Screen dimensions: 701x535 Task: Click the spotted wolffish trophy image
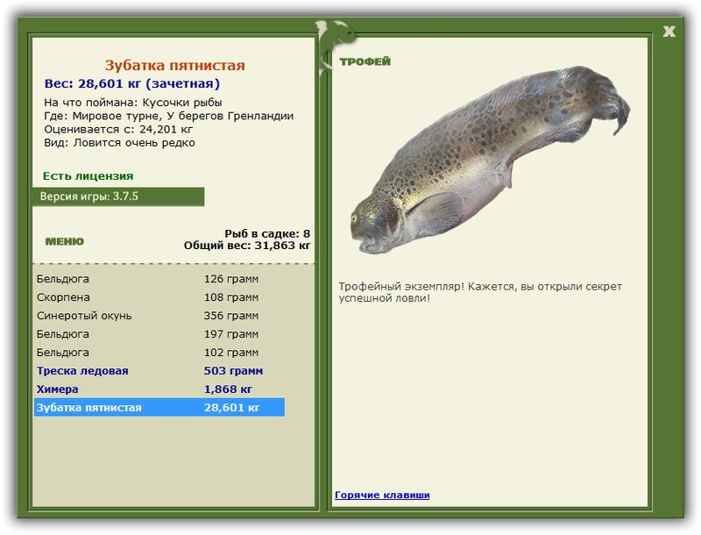490,160
